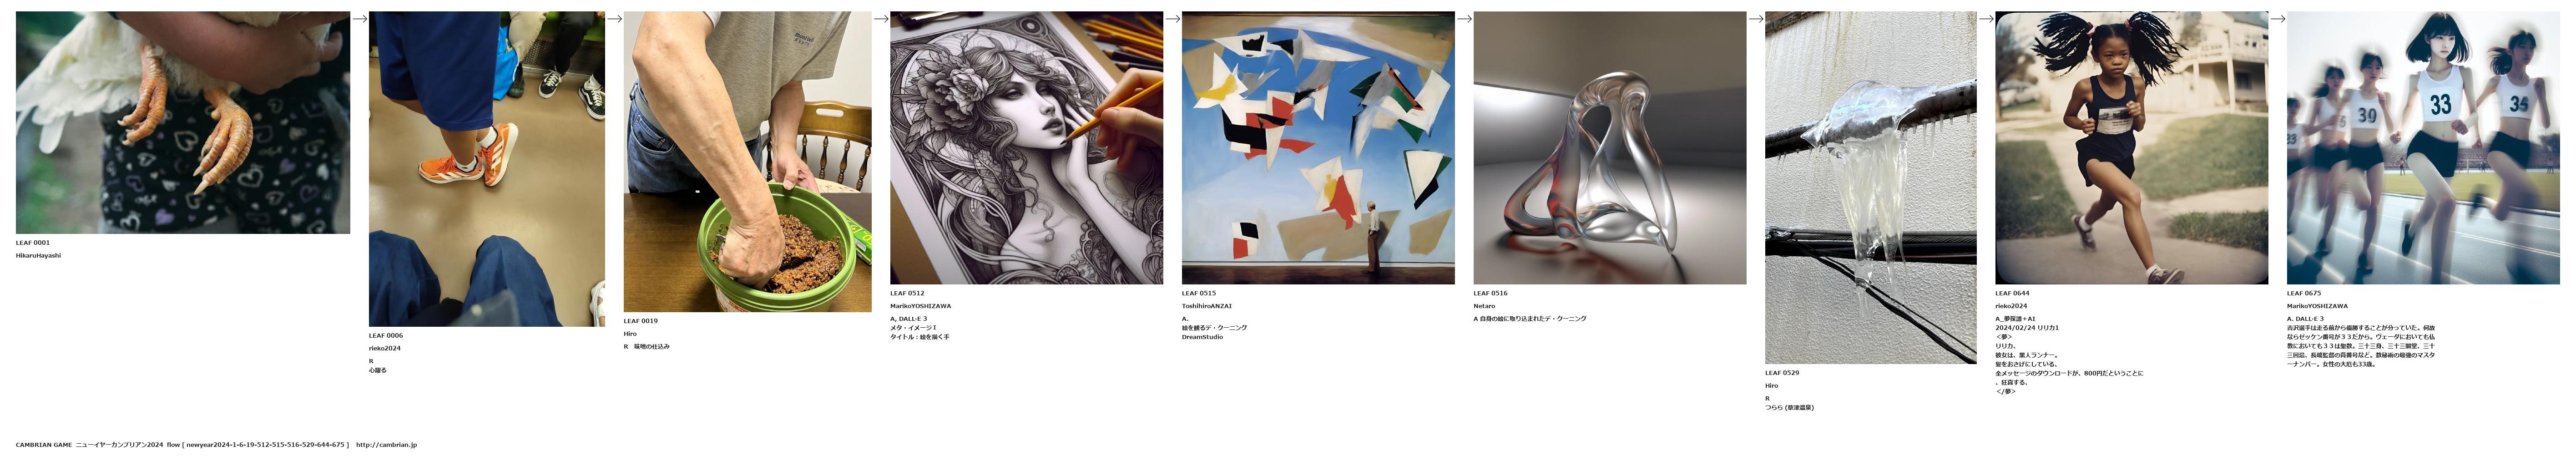This screenshot has height=456, width=2576.
Task: Open the abstract painting image LEAF 0515
Action: coord(1318,148)
